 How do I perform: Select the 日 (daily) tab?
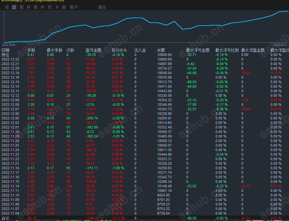[x=14, y=7]
